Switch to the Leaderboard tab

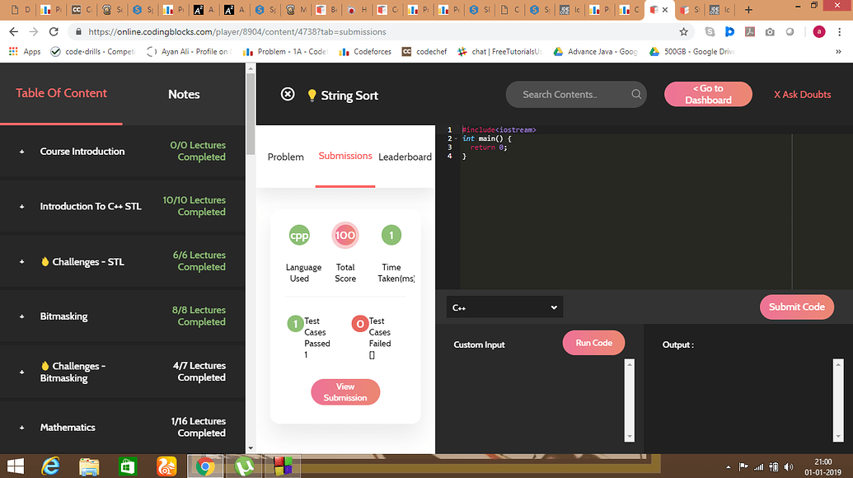click(405, 157)
